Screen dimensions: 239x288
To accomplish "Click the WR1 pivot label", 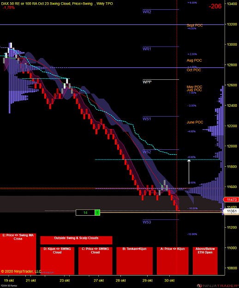I will point(147,49).
